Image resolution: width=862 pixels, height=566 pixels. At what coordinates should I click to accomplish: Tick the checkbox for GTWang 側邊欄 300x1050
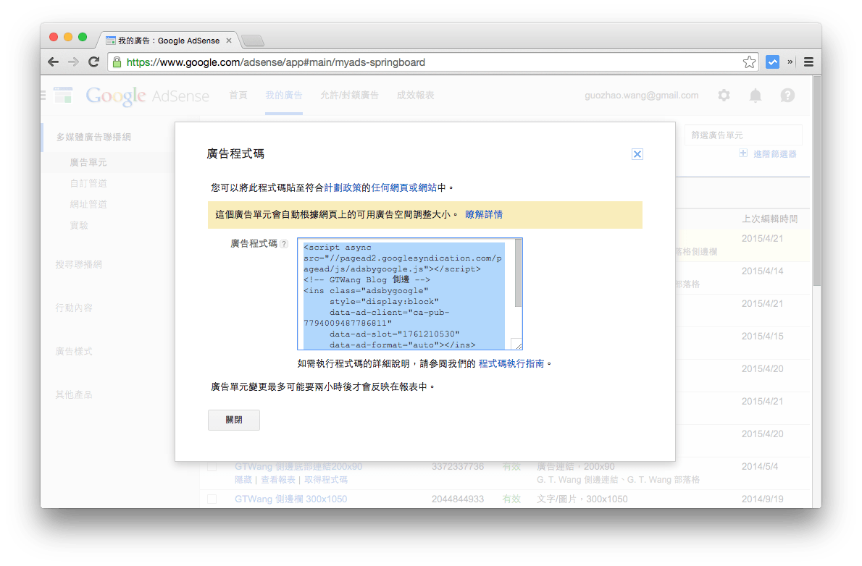click(x=212, y=499)
